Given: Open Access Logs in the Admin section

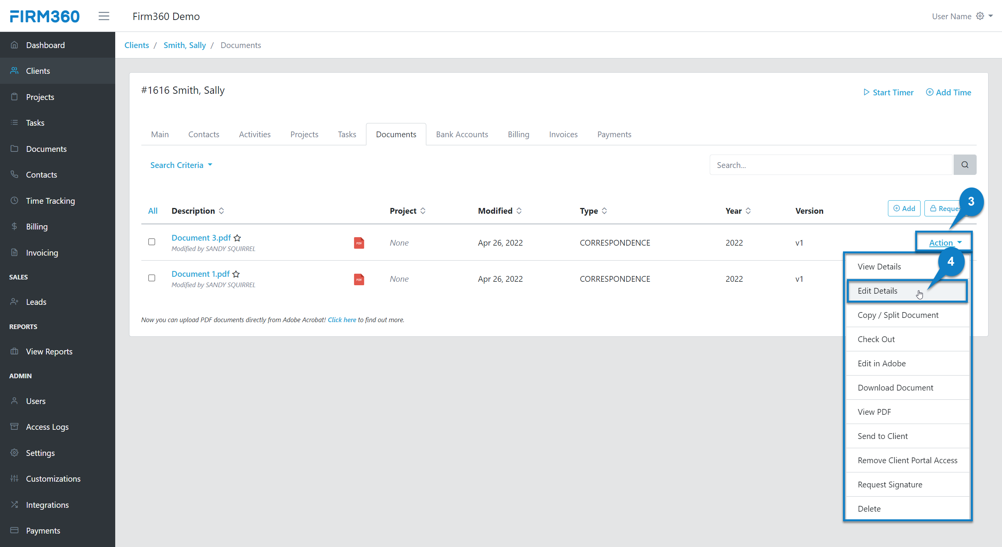Looking at the screenshot, I should click(x=47, y=426).
